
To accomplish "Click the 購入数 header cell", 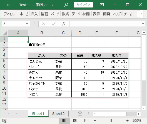I will (x=96, y=56).
